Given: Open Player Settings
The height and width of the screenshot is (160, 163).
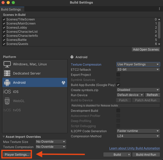Looking at the screenshot, I should tap(17, 155).
